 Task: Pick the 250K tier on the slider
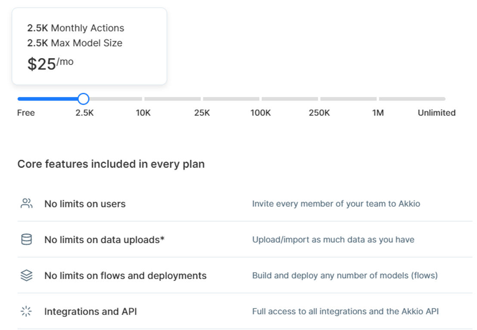[x=319, y=113]
